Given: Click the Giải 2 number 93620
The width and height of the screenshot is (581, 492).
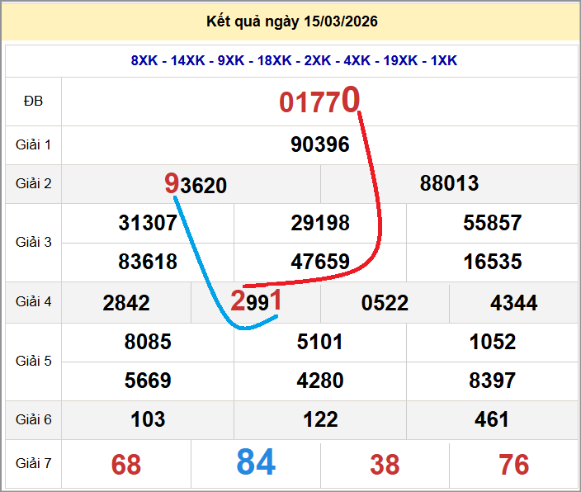Looking at the screenshot, I should [x=196, y=184].
